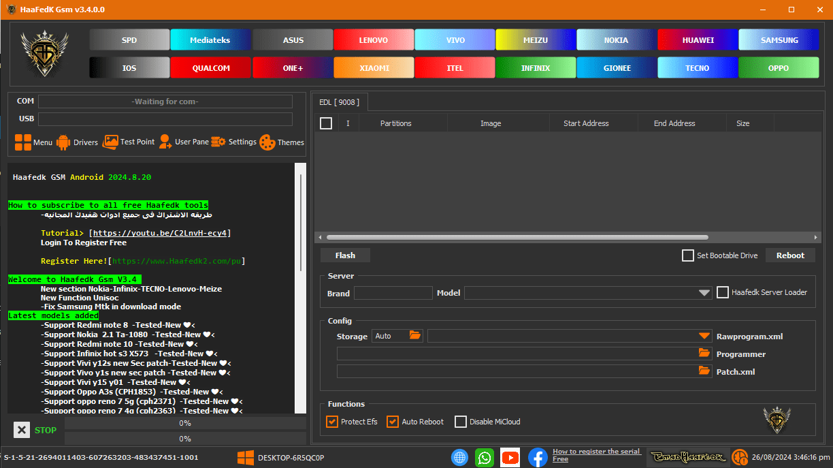Enable the Disable MiCloud checkbox

(460, 422)
